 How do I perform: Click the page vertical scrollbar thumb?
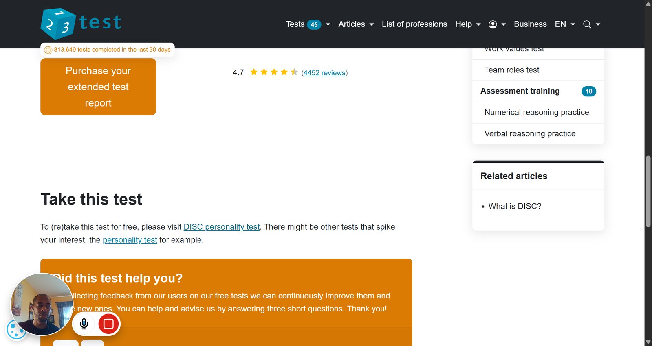pos(648,191)
